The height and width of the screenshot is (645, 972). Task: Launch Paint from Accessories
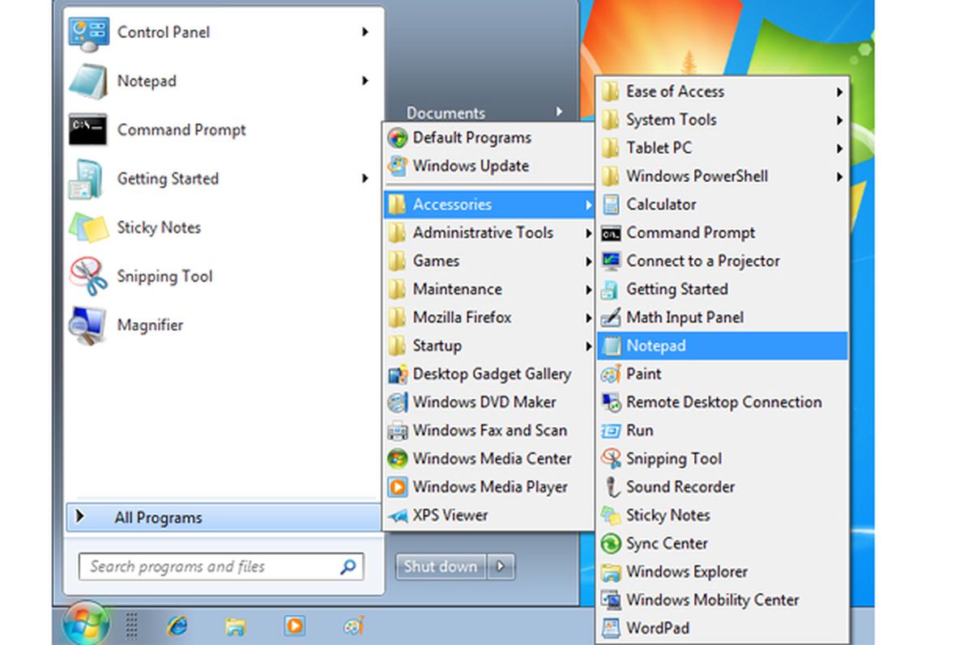pyautogui.click(x=644, y=374)
